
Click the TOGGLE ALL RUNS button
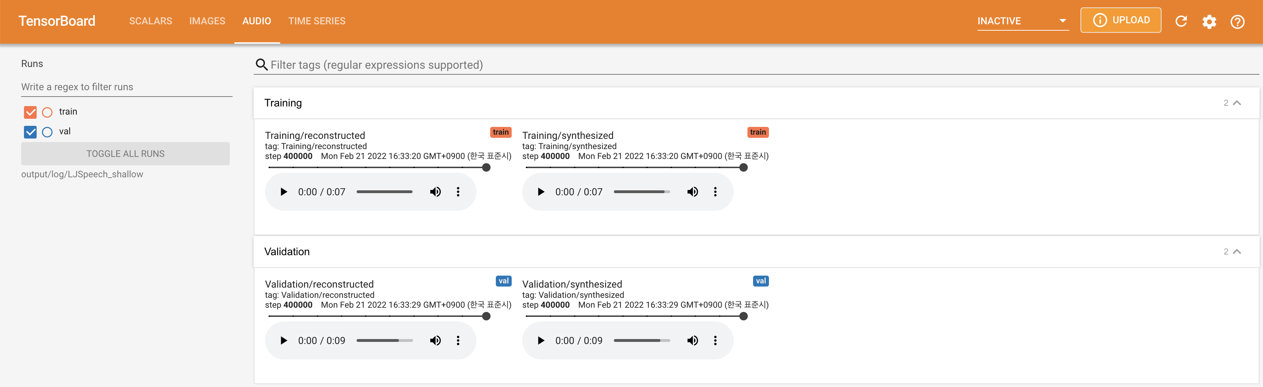point(125,154)
